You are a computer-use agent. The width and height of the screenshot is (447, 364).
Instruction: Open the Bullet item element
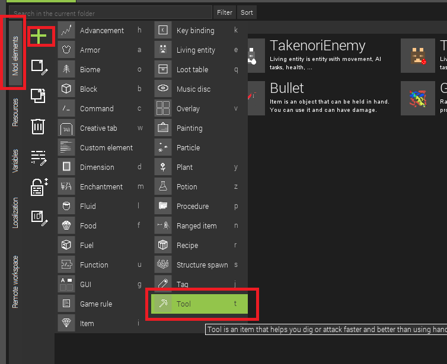287,88
